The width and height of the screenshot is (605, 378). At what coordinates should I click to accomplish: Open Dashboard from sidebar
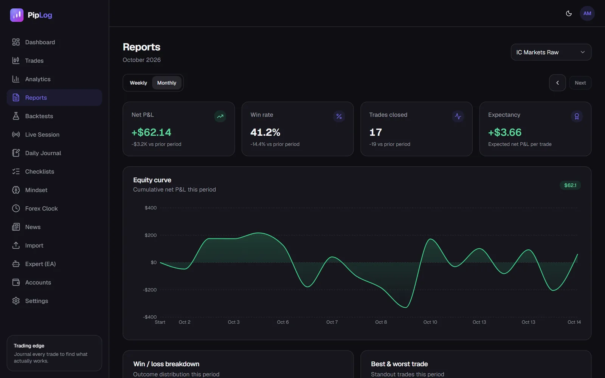(x=40, y=42)
